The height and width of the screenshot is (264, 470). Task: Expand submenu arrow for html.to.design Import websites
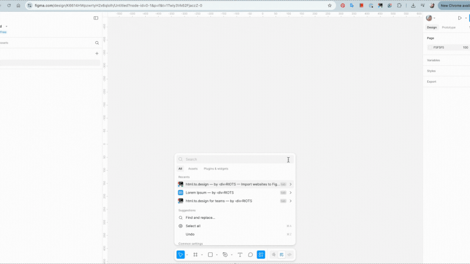coord(290,184)
